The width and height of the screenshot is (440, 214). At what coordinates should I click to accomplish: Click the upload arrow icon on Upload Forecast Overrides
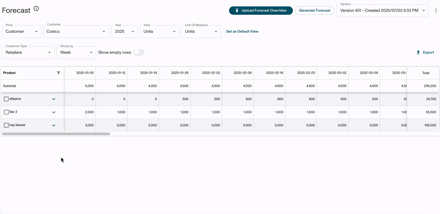pos(237,10)
